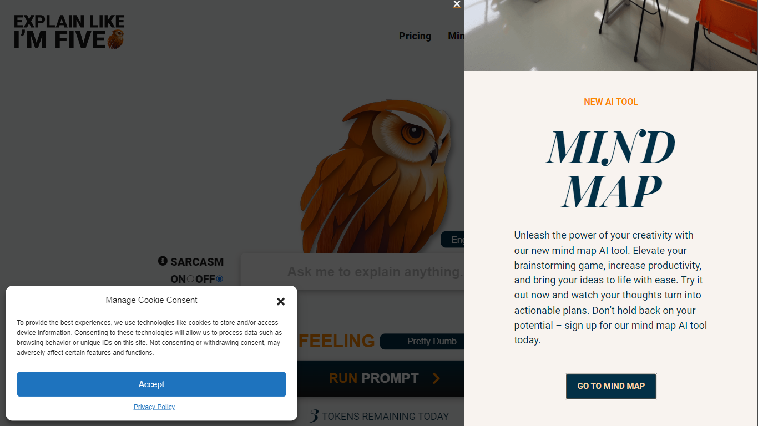Turn sarcasm ON
The width and height of the screenshot is (758, 426).
coord(190,279)
